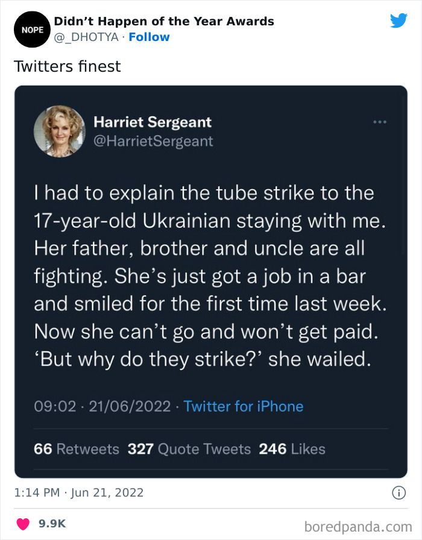The image size is (422, 540).
Task: Click the Twitter for iPhone source link
Action: (243, 406)
